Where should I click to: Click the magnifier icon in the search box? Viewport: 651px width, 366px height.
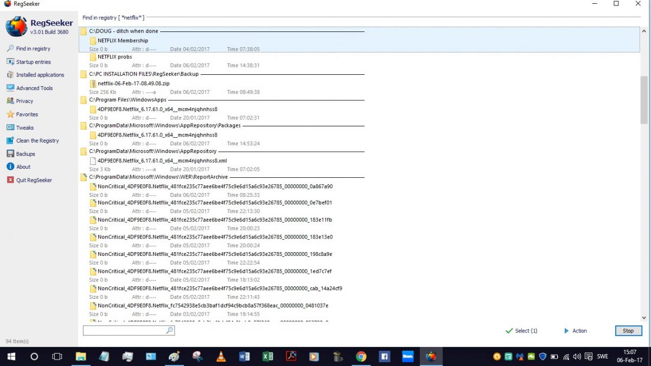click(x=170, y=330)
